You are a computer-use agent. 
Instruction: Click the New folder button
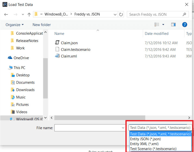[42, 25]
